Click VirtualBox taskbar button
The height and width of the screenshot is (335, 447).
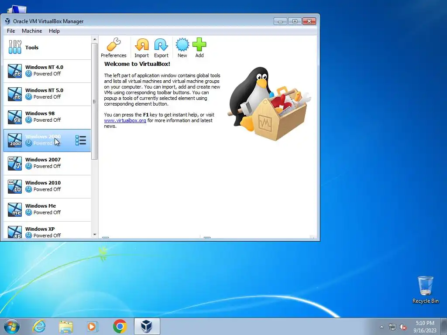coord(147,326)
